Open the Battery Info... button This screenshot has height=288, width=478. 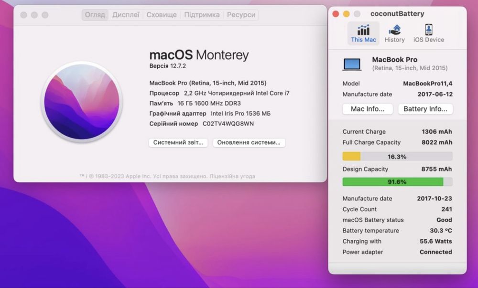click(x=425, y=109)
